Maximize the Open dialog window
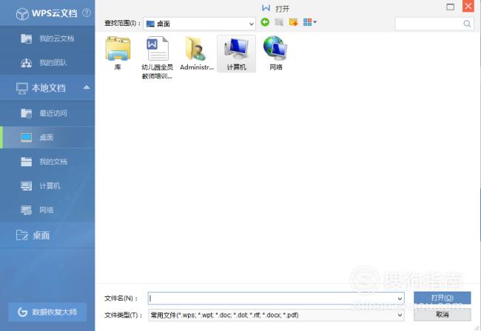 [x=451, y=7]
